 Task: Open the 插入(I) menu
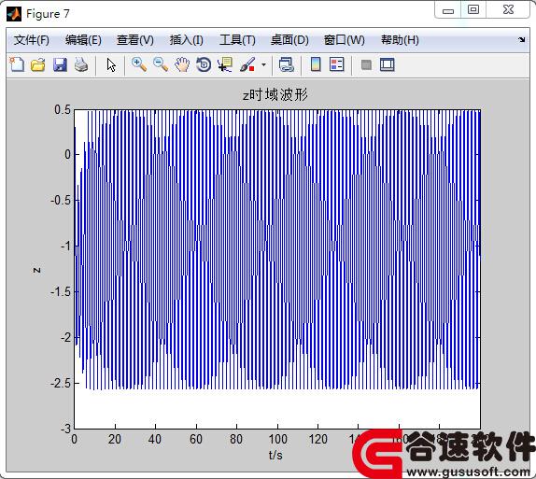tap(187, 40)
